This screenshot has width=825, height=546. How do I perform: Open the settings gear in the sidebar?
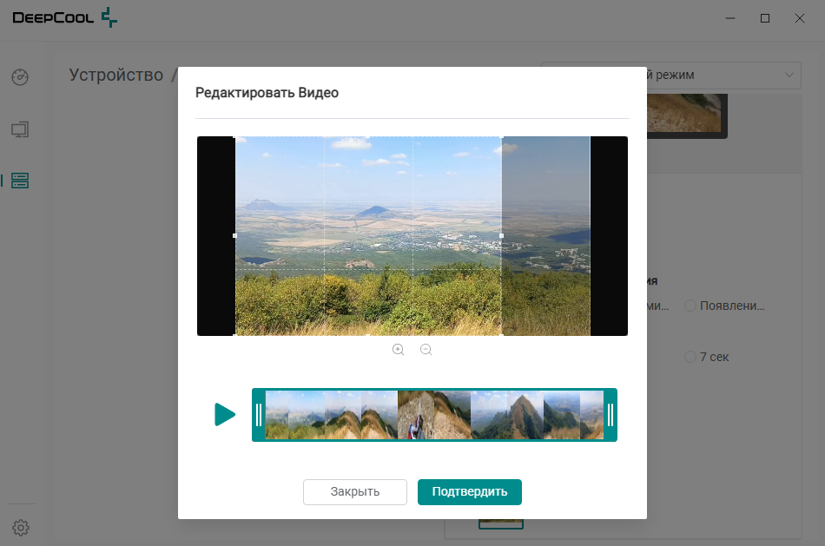21,528
